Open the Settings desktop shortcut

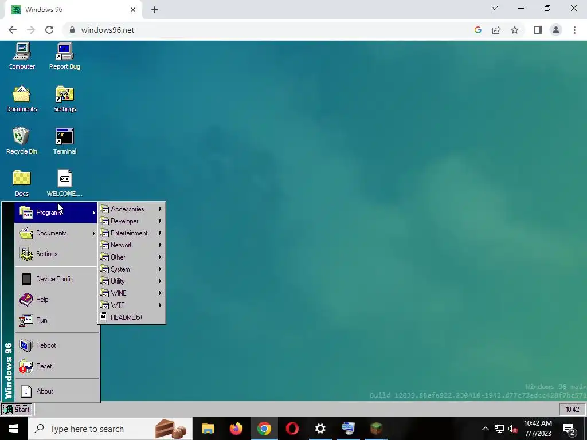tap(64, 99)
